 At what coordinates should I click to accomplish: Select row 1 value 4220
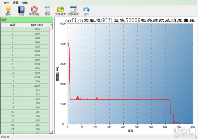point(37,29)
